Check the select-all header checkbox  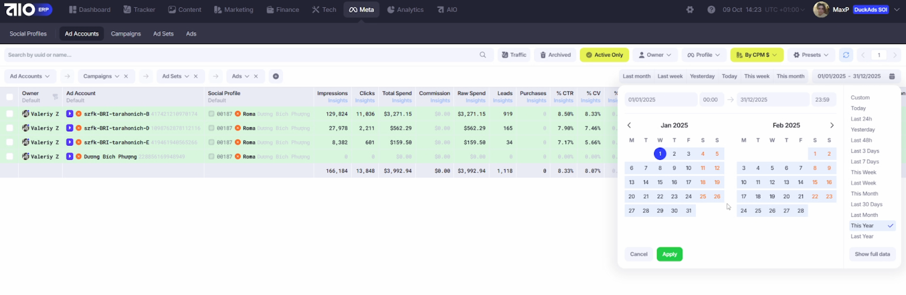pos(10,97)
